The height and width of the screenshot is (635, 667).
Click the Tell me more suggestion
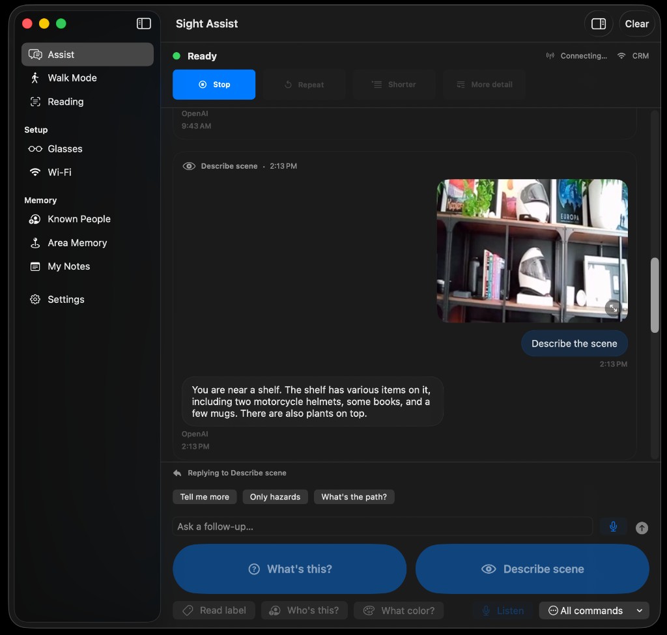tap(205, 497)
